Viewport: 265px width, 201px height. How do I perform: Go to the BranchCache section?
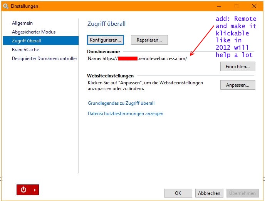pyautogui.click(x=25, y=50)
